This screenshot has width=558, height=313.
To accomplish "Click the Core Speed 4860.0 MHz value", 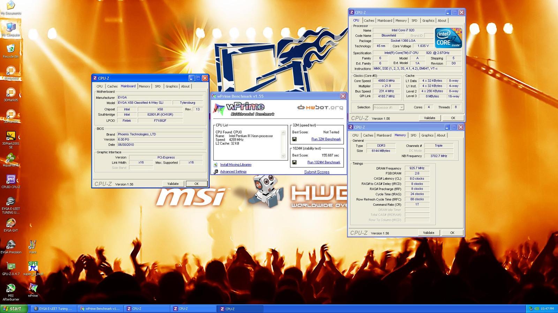I will click(x=386, y=81).
